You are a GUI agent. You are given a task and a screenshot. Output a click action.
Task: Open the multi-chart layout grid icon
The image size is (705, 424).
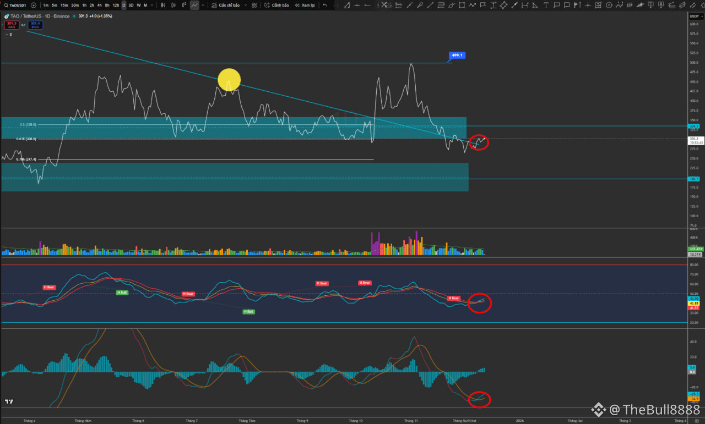pyautogui.click(x=254, y=5)
